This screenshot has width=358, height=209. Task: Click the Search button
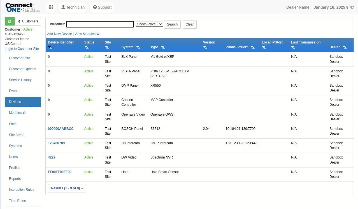172,24
